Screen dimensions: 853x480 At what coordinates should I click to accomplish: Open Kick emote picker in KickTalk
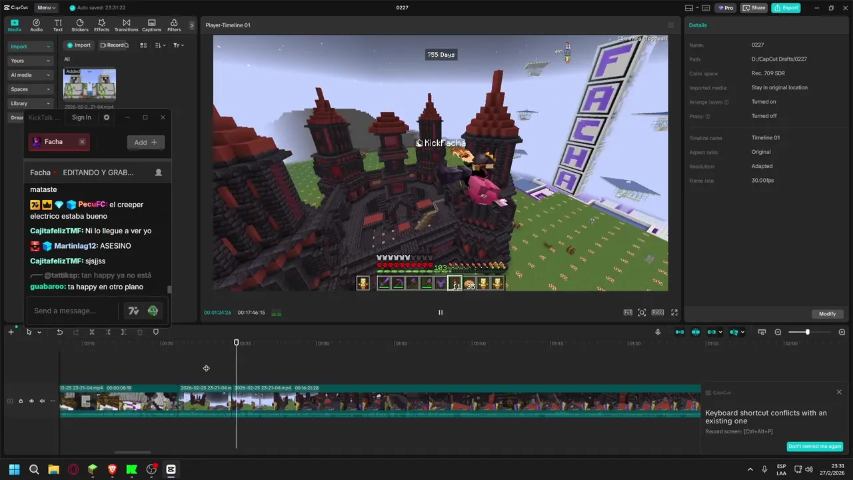[x=153, y=311]
